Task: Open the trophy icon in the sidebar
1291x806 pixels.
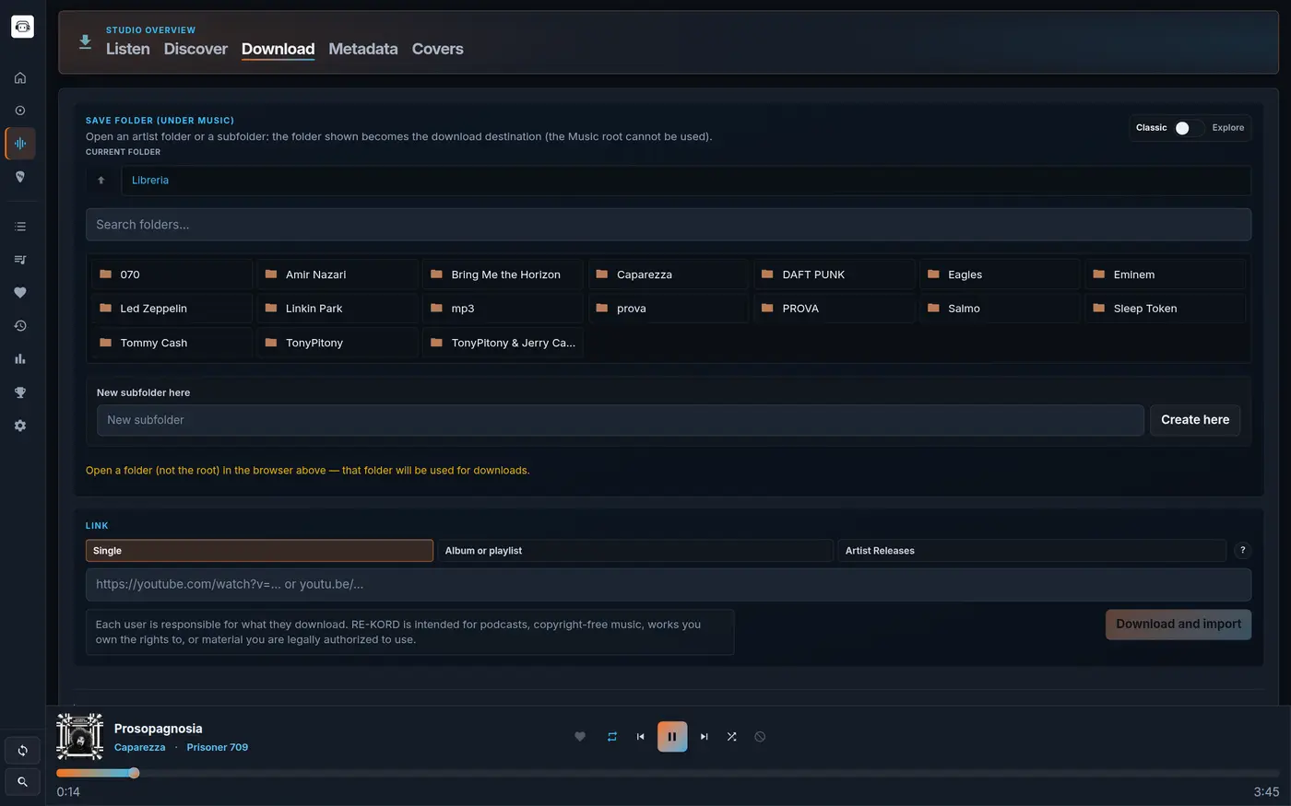Action: 20,392
